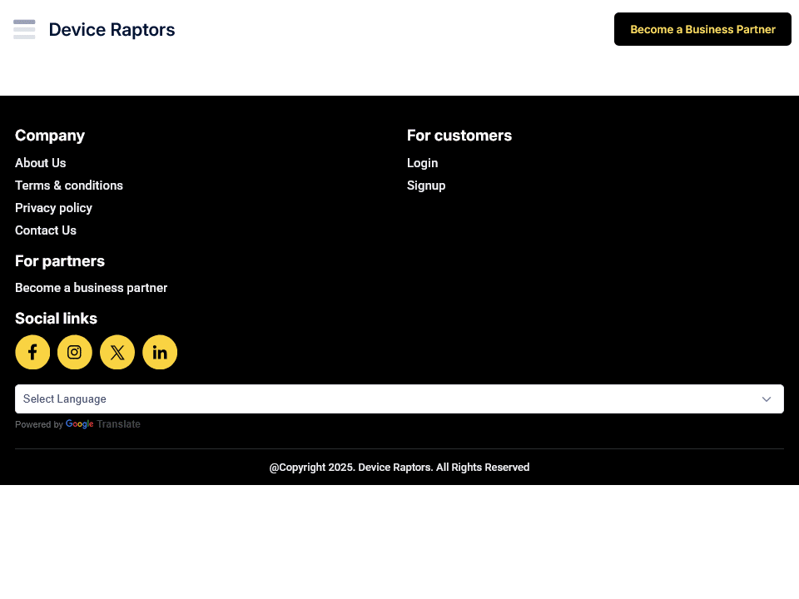Click footer 'Become a business partner' link

tap(92, 288)
